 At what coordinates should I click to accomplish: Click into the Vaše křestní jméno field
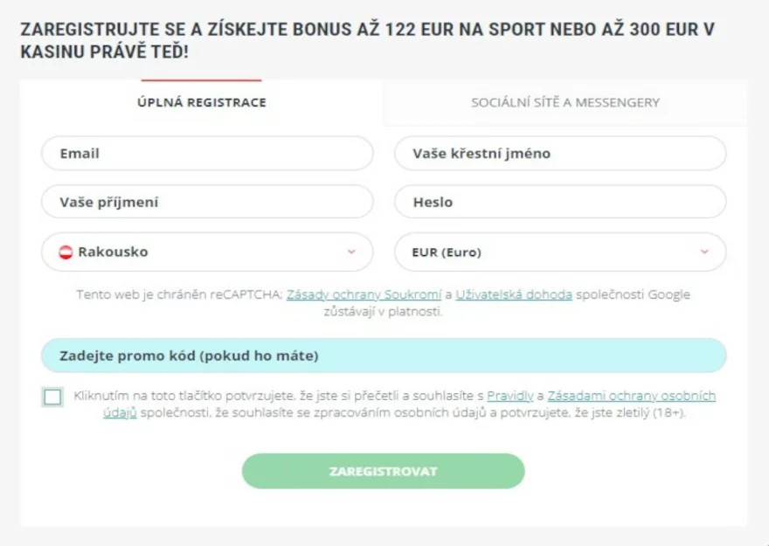(x=559, y=153)
